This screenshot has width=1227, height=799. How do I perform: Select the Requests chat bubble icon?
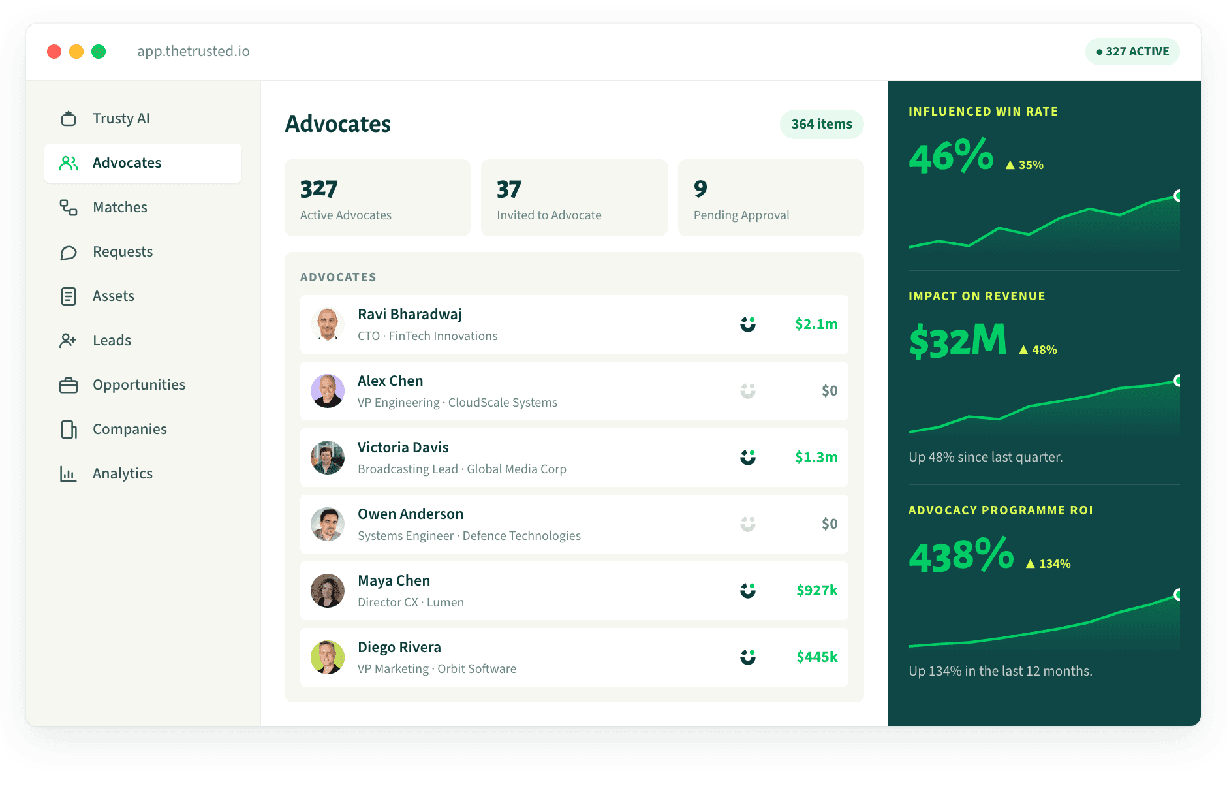pyautogui.click(x=69, y=252)
